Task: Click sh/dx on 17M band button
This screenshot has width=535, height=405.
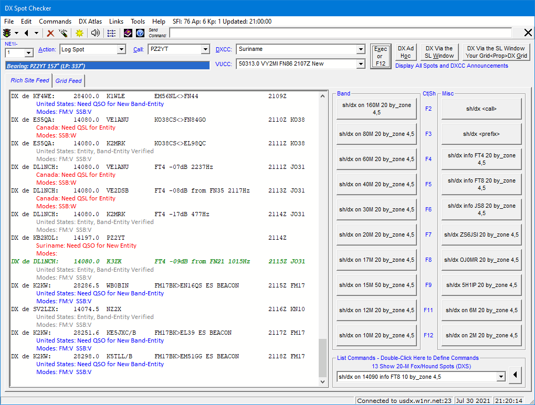Action: coord(376,260)
